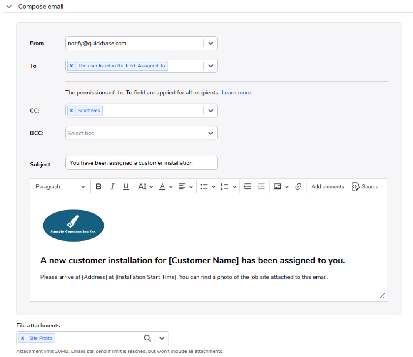Decrease indent of paragraph
The height and width of the screenshot is (357, 413).
tap(261, 187)
